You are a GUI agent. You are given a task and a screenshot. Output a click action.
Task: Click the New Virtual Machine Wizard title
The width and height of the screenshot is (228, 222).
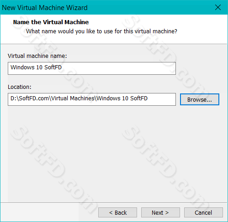click(45, 8)
